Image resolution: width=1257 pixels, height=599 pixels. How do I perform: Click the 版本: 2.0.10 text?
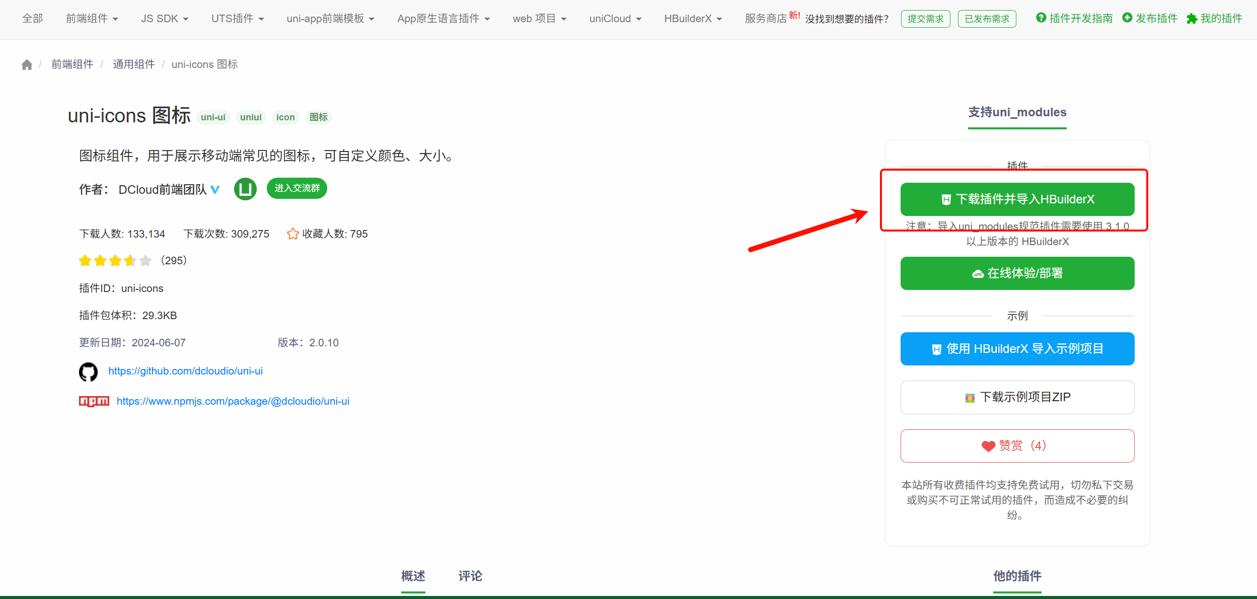(308, 343)
